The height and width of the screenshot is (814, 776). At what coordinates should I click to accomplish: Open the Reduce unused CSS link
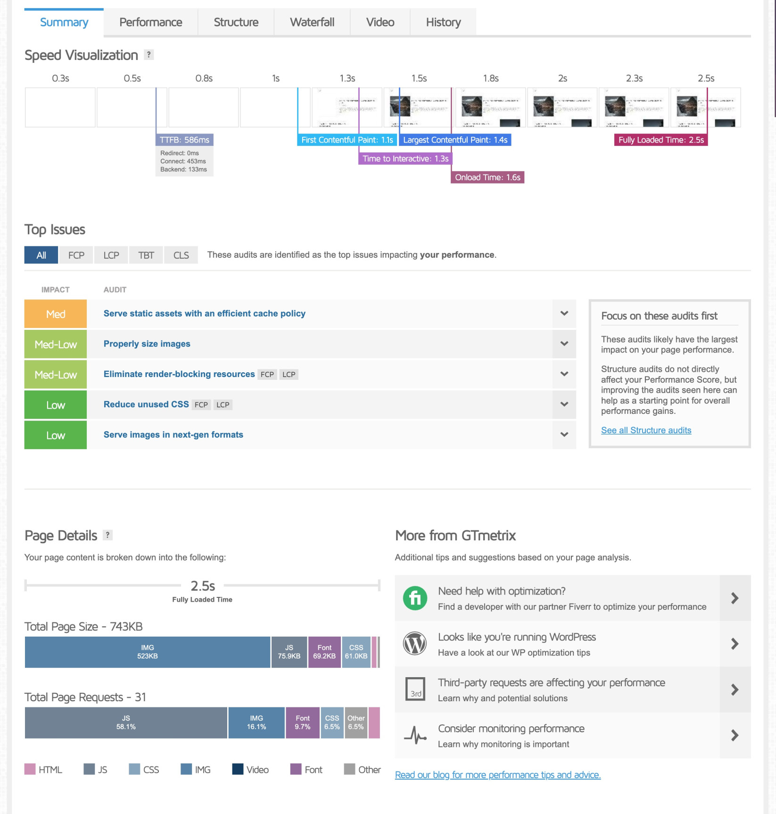coord(146,404)
